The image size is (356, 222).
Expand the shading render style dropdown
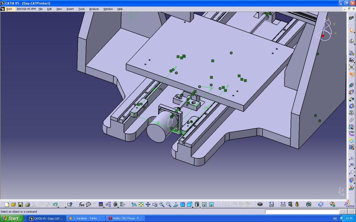pos(200,207)
